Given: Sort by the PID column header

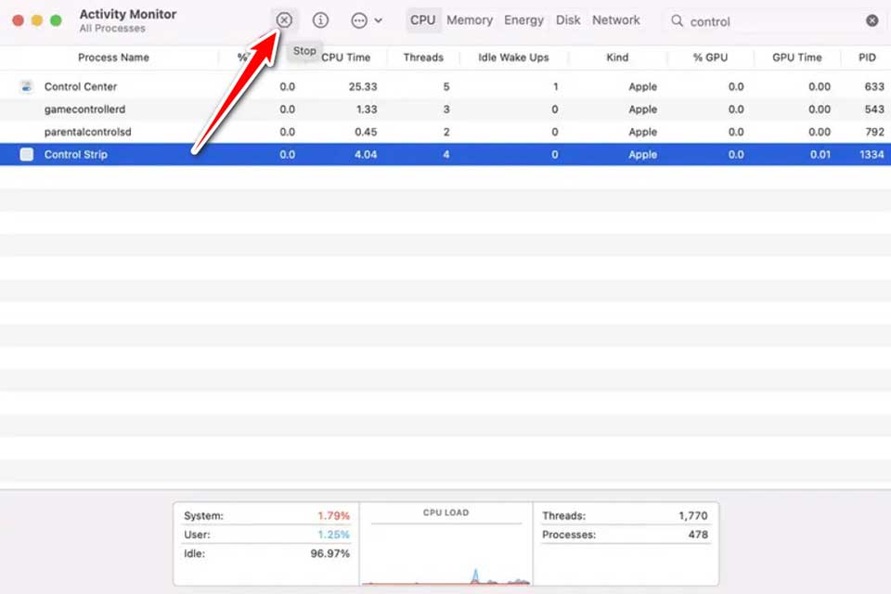Looking at the screenshot, I should [x=867, y=58].
